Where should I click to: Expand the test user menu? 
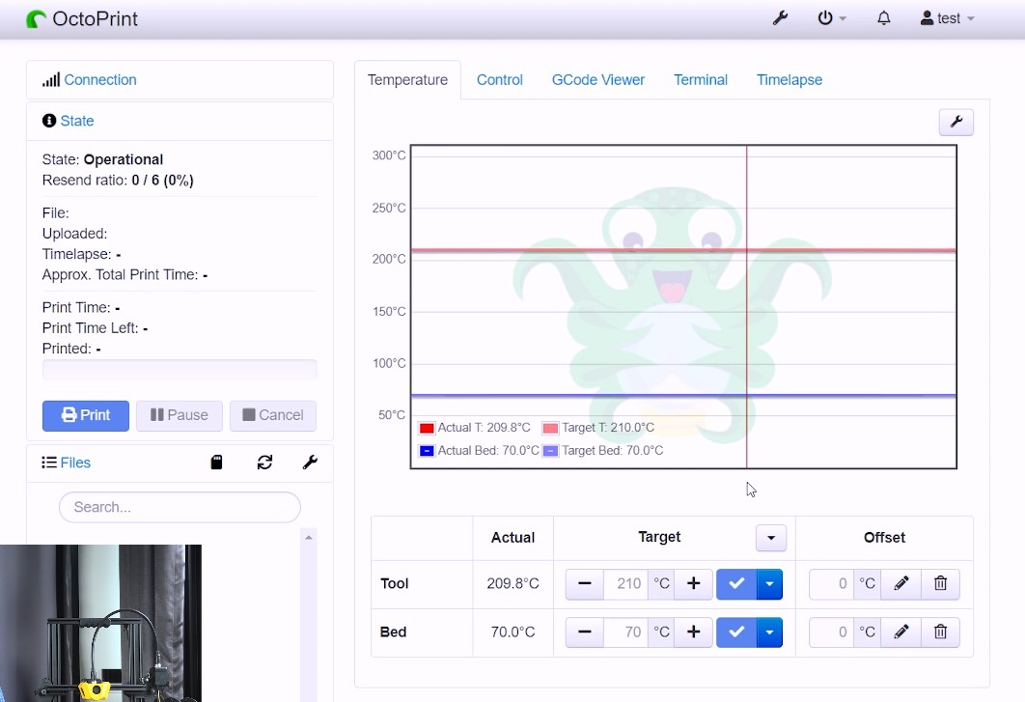coord(947,17)
